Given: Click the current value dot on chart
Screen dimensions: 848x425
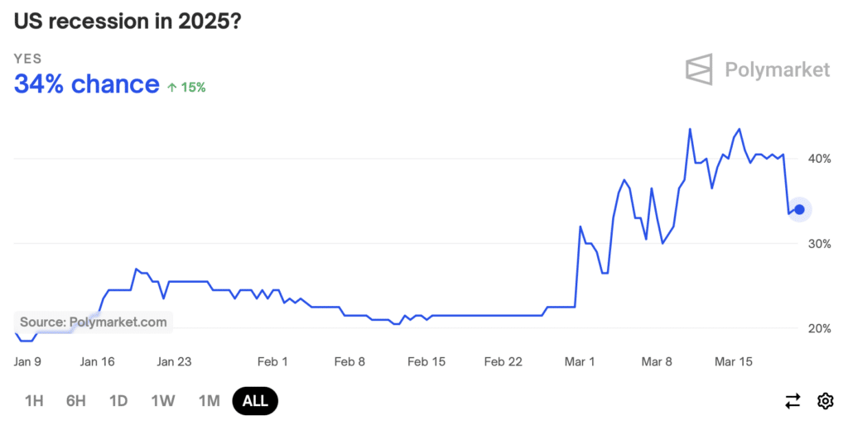Looking at the screenshot, I should [x=799, y=209].
